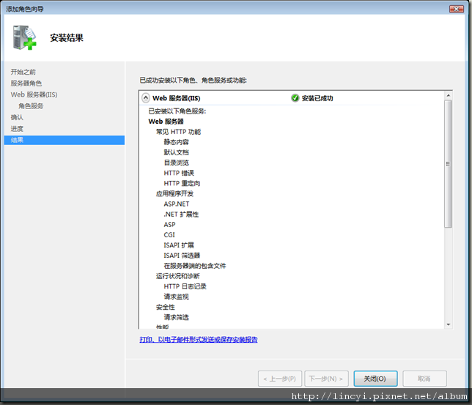The width and height of the screenshot is (472, 405).
Task: Click the HTTP 日志记录 row
Action: 185,286
